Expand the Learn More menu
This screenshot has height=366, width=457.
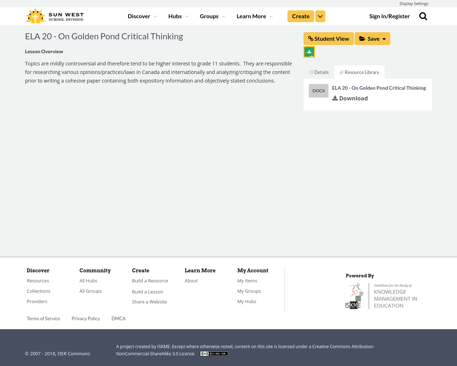[255, 16]
